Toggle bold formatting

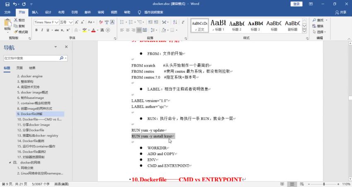36,30
